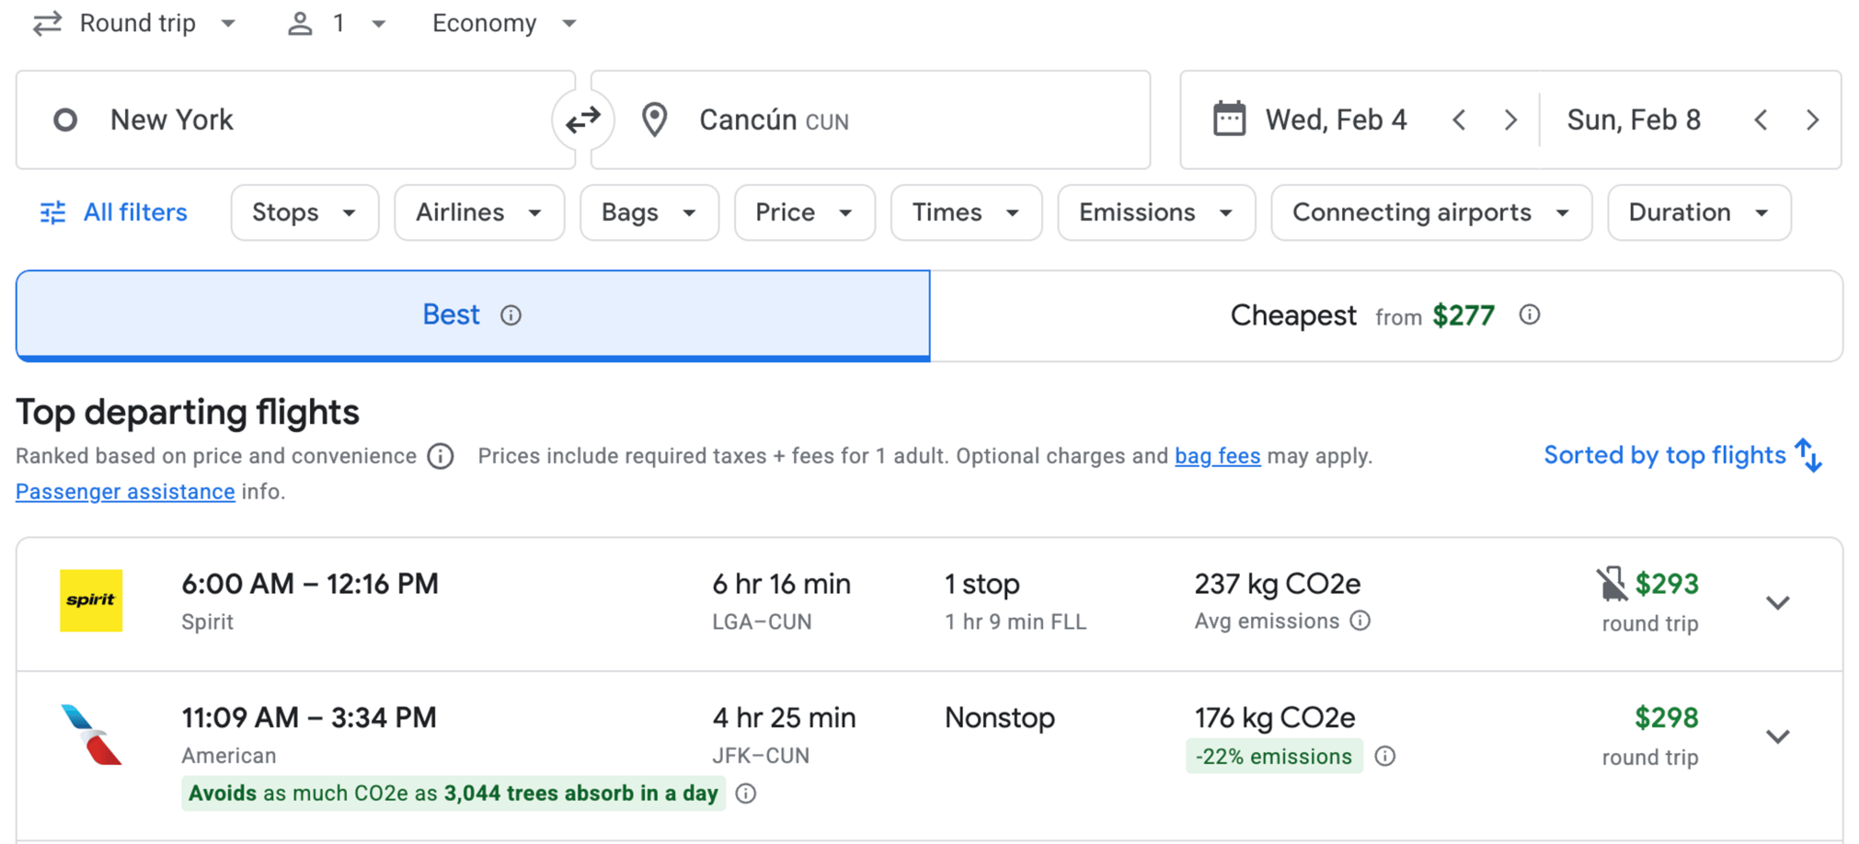Open the Times filter
The height and width of the screenshot is (844, 1859).
click(966, 213)
